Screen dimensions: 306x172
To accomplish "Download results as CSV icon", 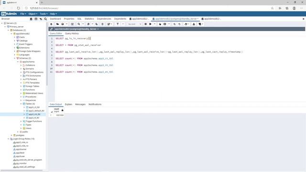I will 194,24.
